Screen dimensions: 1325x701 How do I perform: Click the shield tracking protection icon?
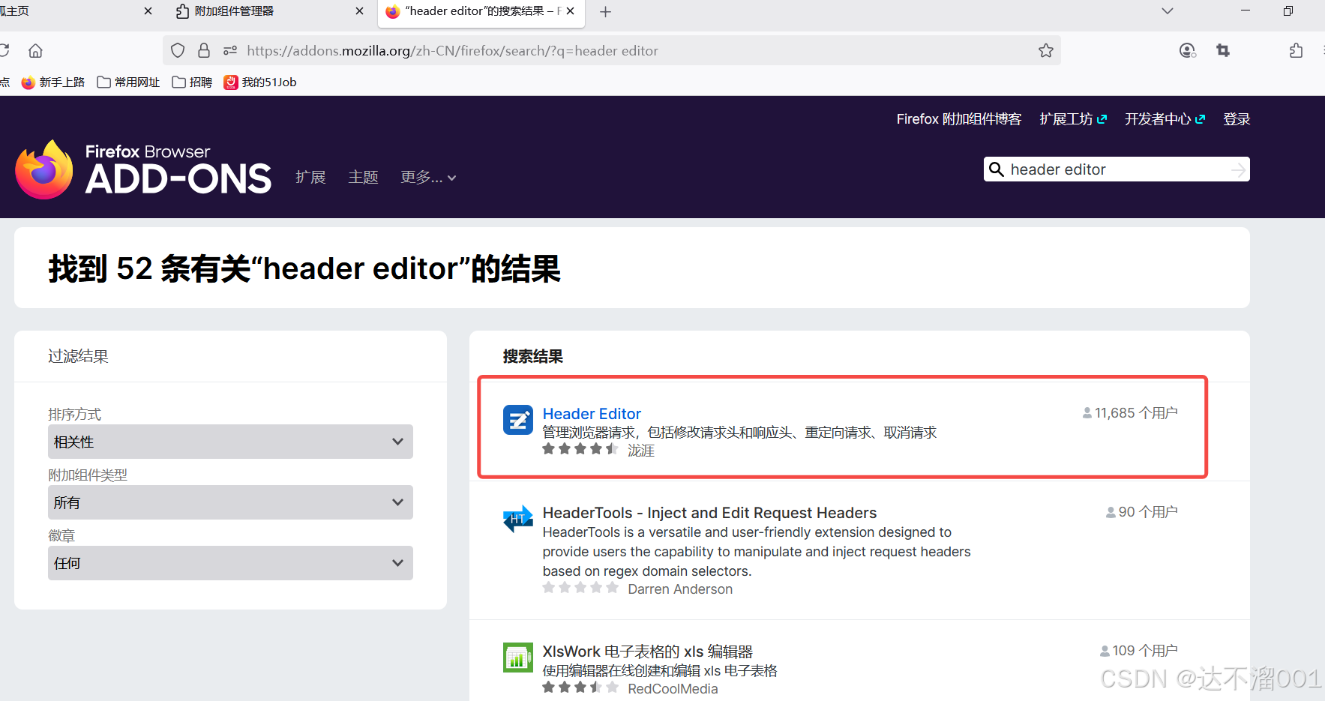[x=177, y=50]
